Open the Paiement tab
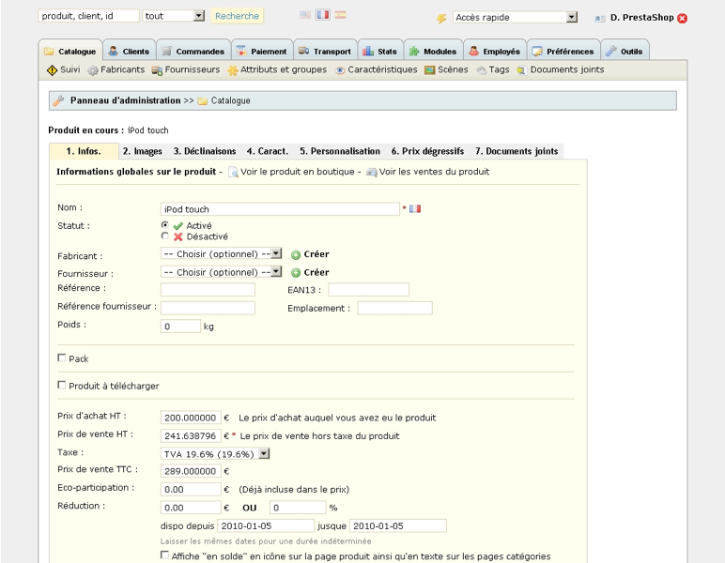This screenshot has height=563, width=725. (262, 52)
